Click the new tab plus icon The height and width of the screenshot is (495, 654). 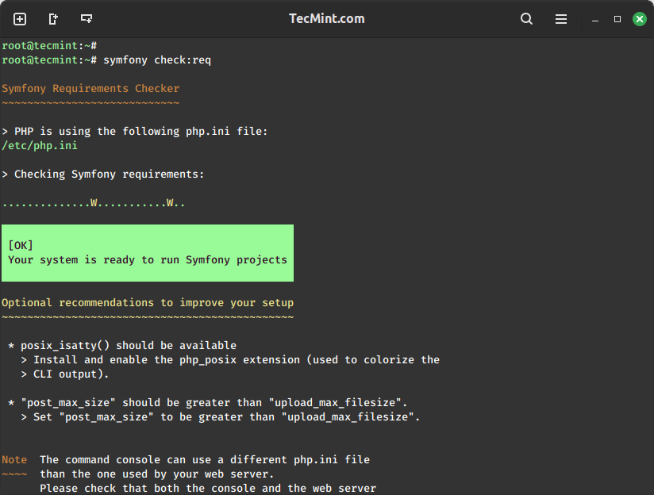point(20,19)
